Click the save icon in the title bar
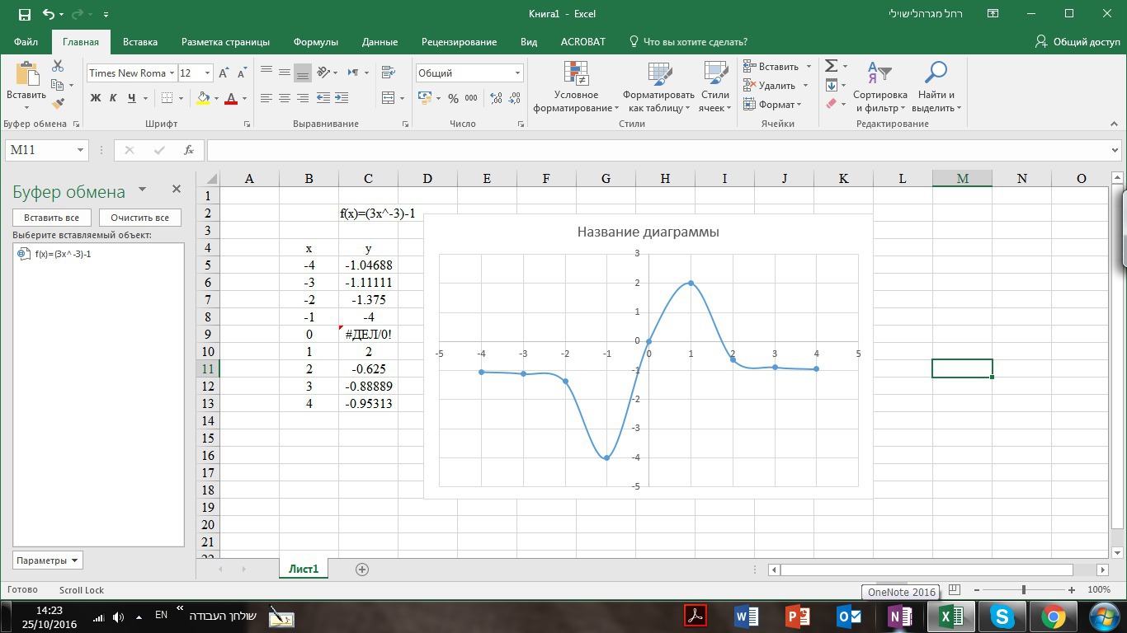Viewport: 1127px width, 633px height. pyautogui.click(x=24, y=14)
